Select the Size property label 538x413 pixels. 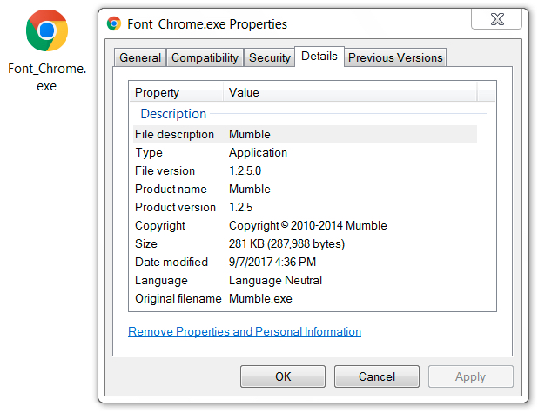point(146,243)
